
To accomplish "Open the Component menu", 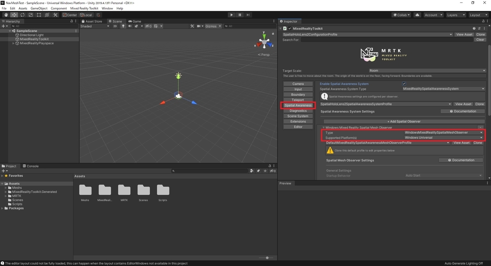I will click(x=59, y=8).
